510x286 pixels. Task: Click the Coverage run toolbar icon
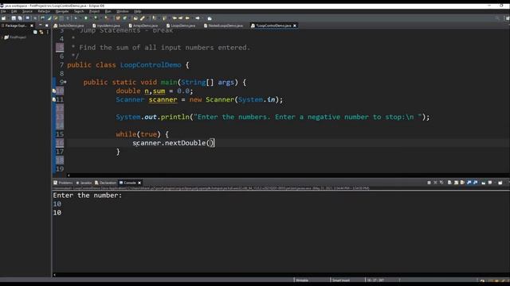point(96,18)
